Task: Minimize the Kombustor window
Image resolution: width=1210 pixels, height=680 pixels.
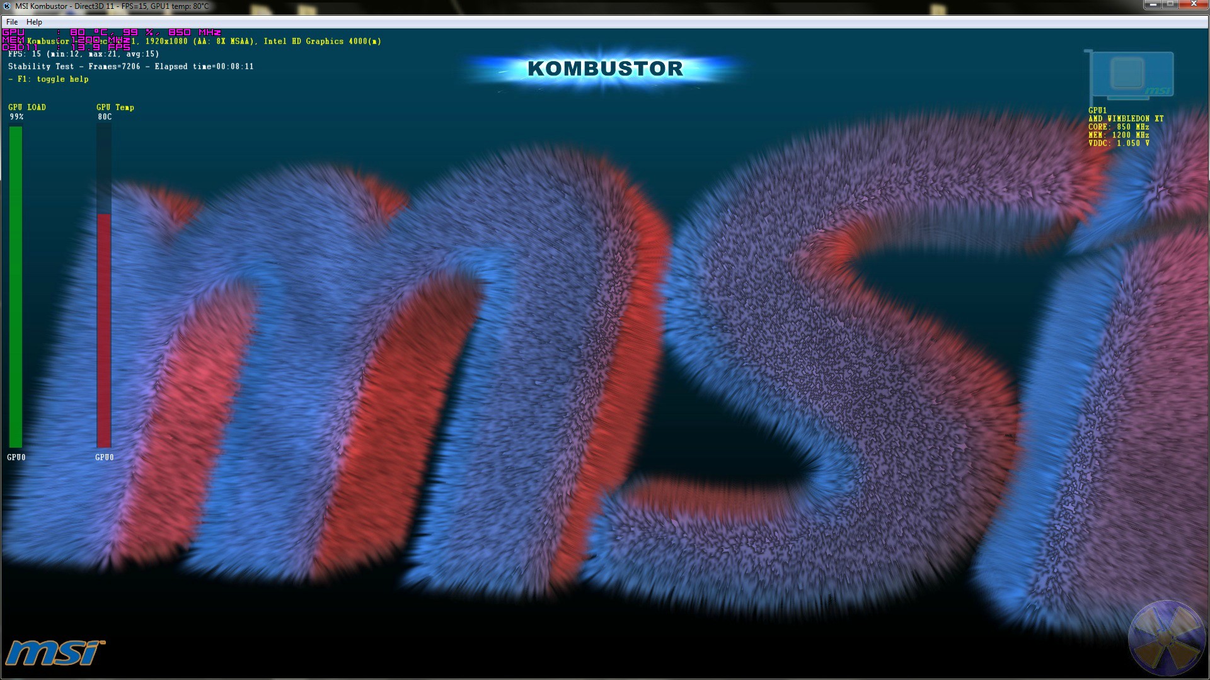Action: click(x=1153, y=5)
